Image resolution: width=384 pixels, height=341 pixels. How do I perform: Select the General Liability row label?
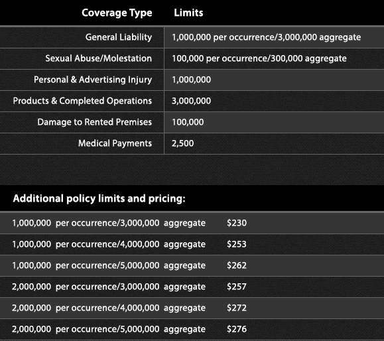tap(119, 37)
